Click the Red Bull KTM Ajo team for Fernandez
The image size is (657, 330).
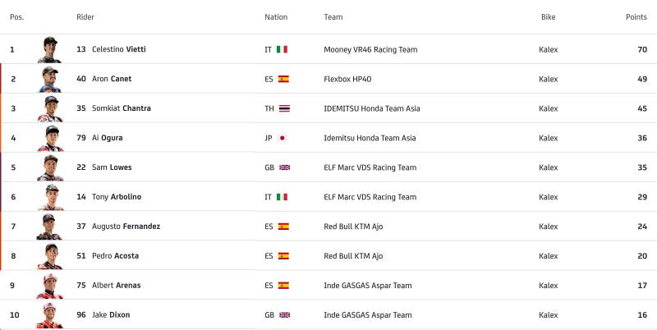tap(353, 227)
